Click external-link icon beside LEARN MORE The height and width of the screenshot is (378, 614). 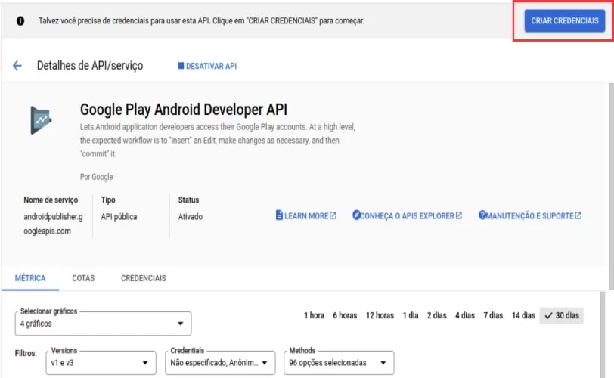(x=333, y=215)
